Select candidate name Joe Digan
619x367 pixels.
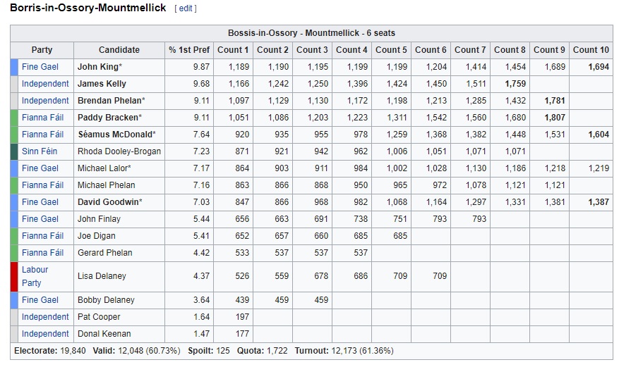(96, 236)
